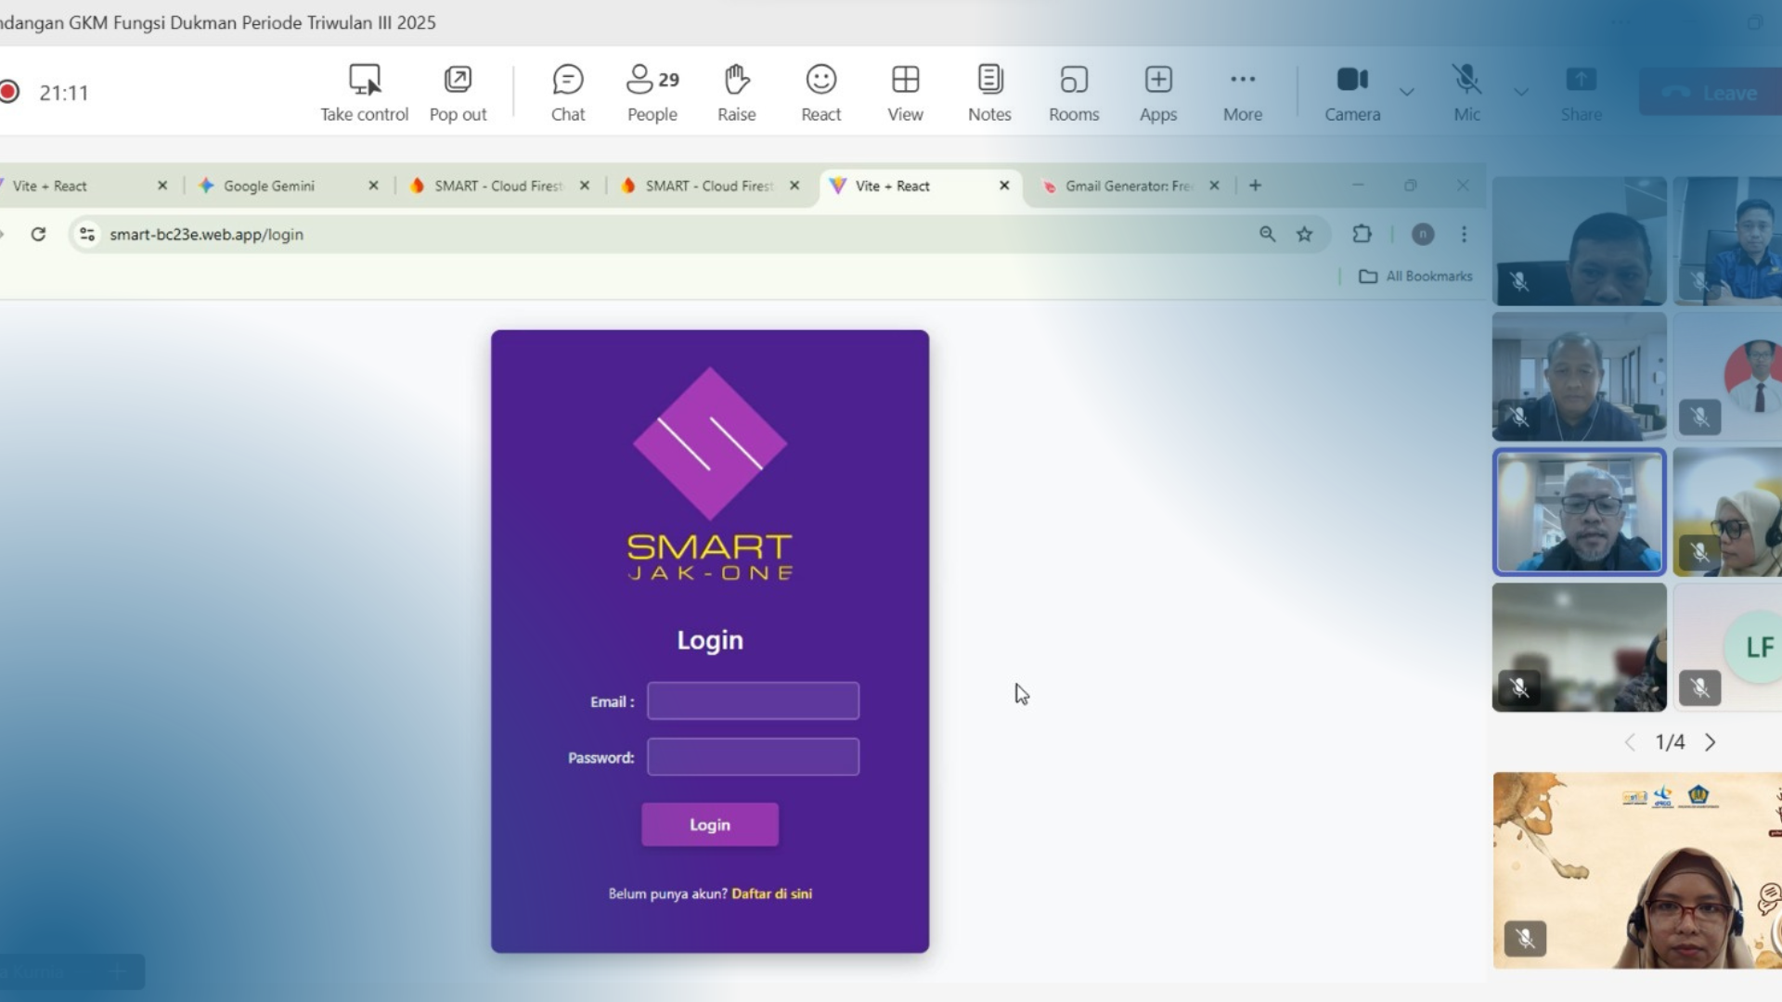Open meeting Notes
The image size is (1782, 1002).
[989, 92]
